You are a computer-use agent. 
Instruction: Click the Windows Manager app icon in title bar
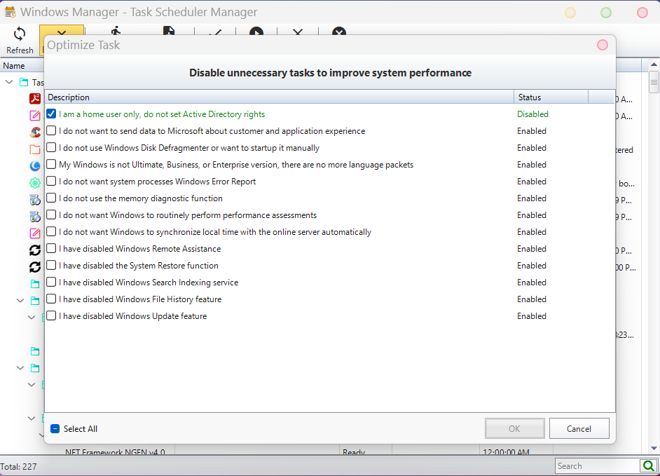tap(11, 12)
